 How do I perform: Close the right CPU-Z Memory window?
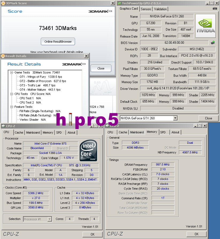click(x=205, y=126)
